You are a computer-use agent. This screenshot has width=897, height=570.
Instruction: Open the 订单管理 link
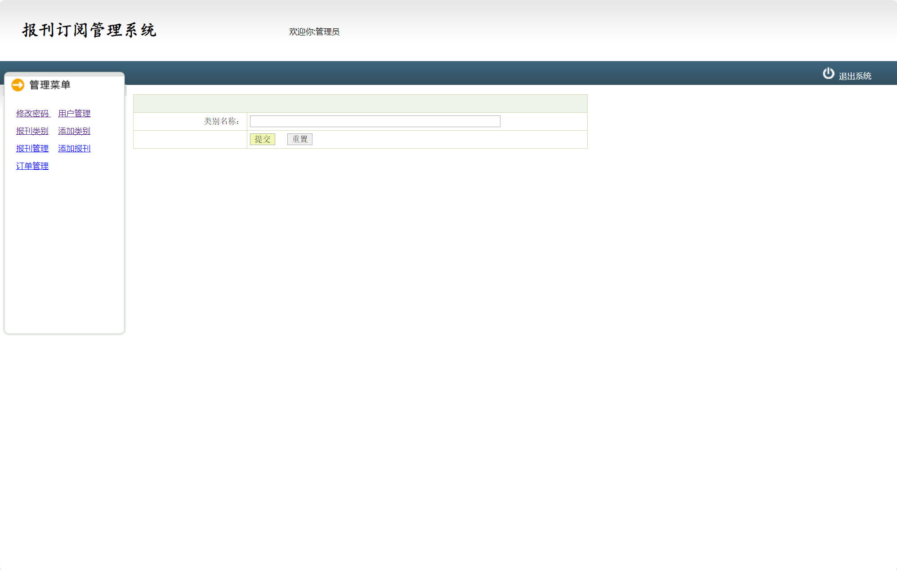point(32,166)
